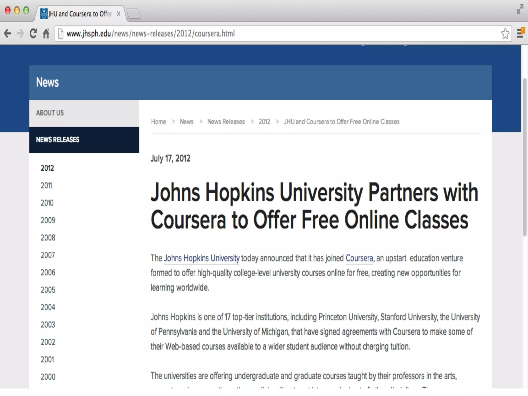Bookmark this page with the star
This screenshot has height=396, width=528.
(505, 34)
